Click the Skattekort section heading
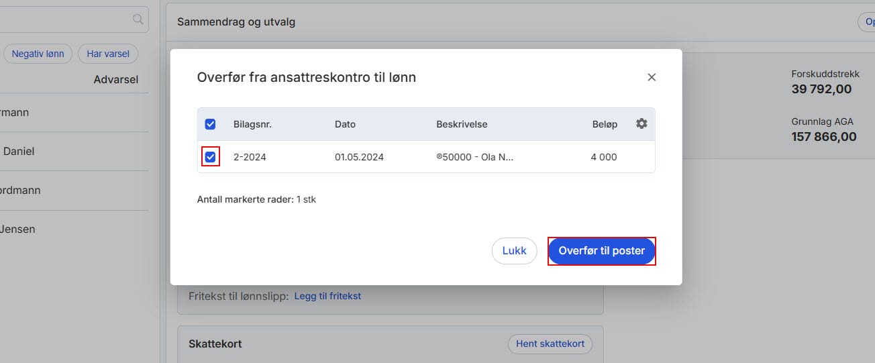This screenshot has width=875, height=363. 215,344
